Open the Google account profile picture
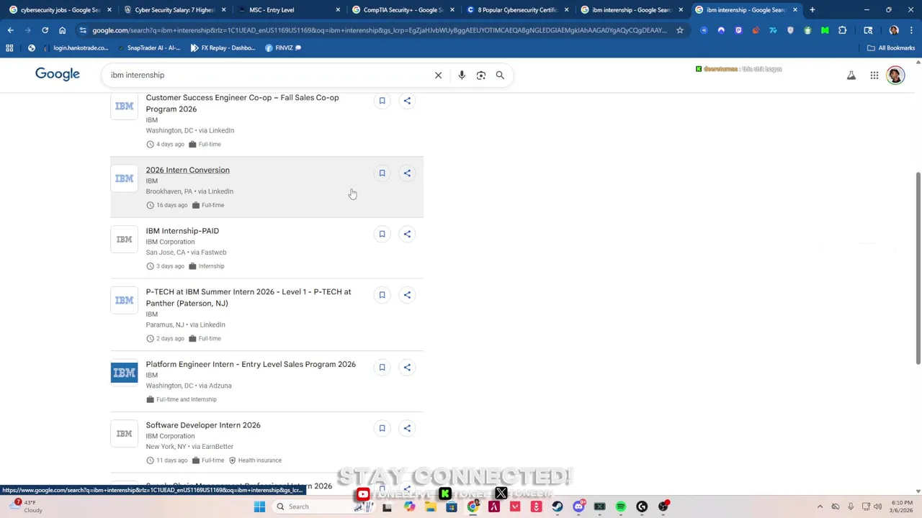 tap(895, 76)
